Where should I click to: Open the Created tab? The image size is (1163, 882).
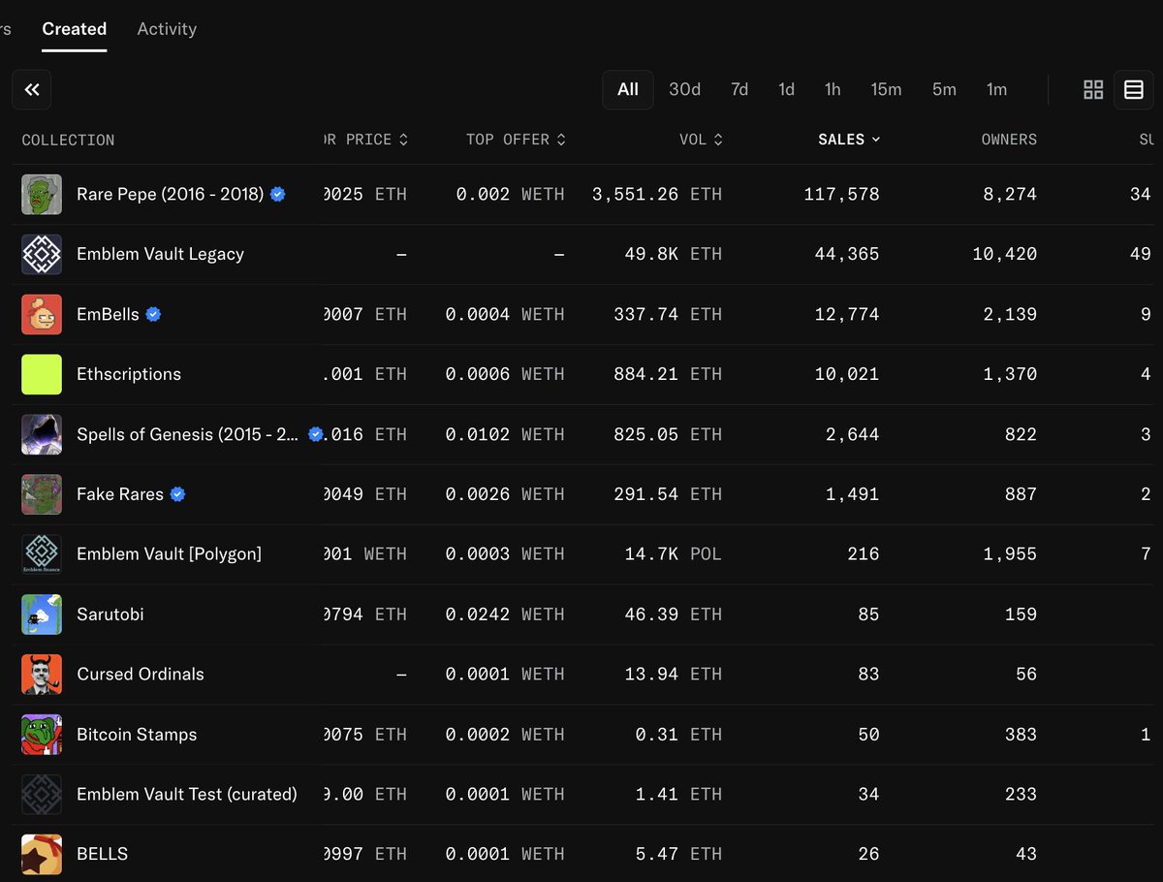pos(75,29)
